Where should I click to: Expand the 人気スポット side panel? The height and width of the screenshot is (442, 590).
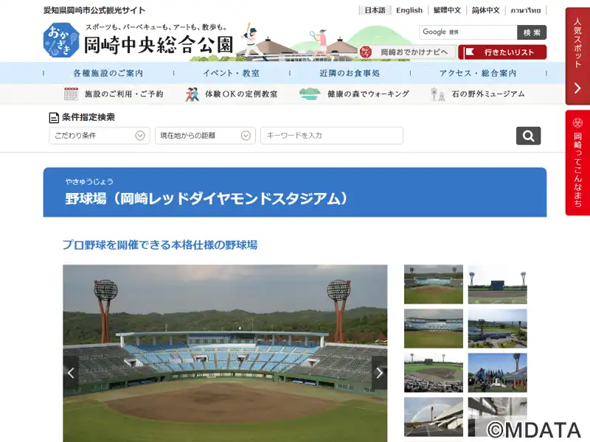coord(577,56)
